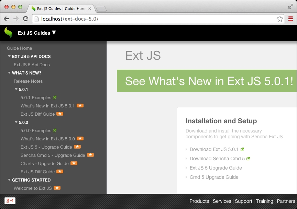Open What's New in Ext JS 5.0.0
The height and width of the screenshot is (209, 297).
[48, 139]
